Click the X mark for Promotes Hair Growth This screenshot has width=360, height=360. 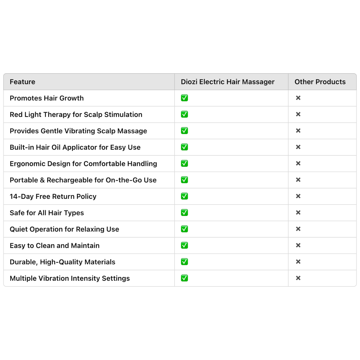(x=298, y=98)
